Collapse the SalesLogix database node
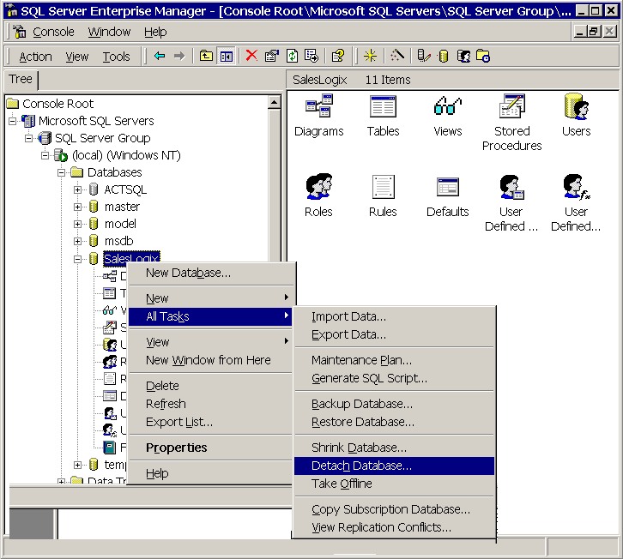Screen dimensions: 623x559 pyautogui.click(x=77, y=259)
